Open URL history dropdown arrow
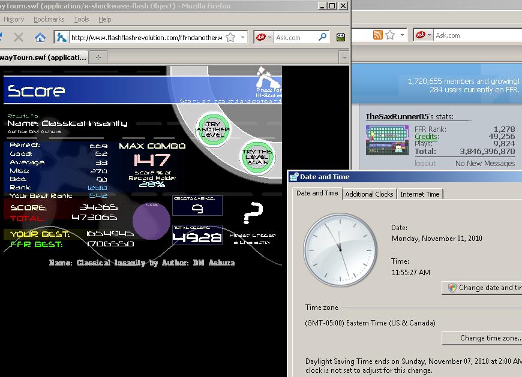The image size is (522, 377). 242,37
